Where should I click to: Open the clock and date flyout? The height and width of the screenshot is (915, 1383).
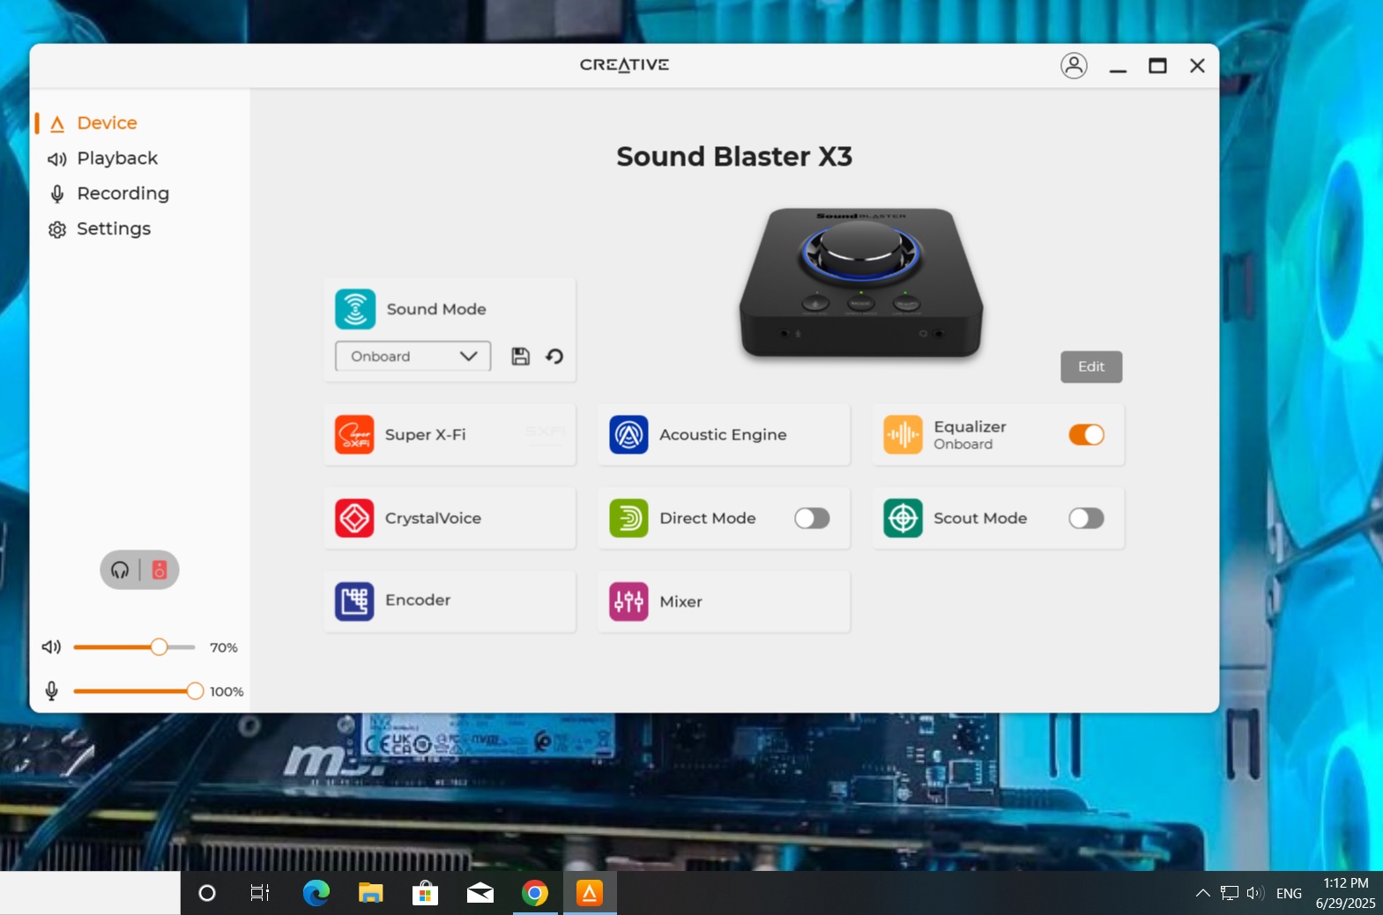1345,893
